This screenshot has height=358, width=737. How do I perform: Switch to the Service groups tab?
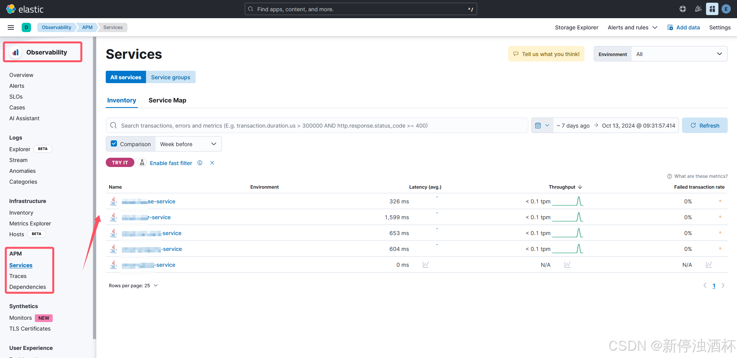point(170,77)
